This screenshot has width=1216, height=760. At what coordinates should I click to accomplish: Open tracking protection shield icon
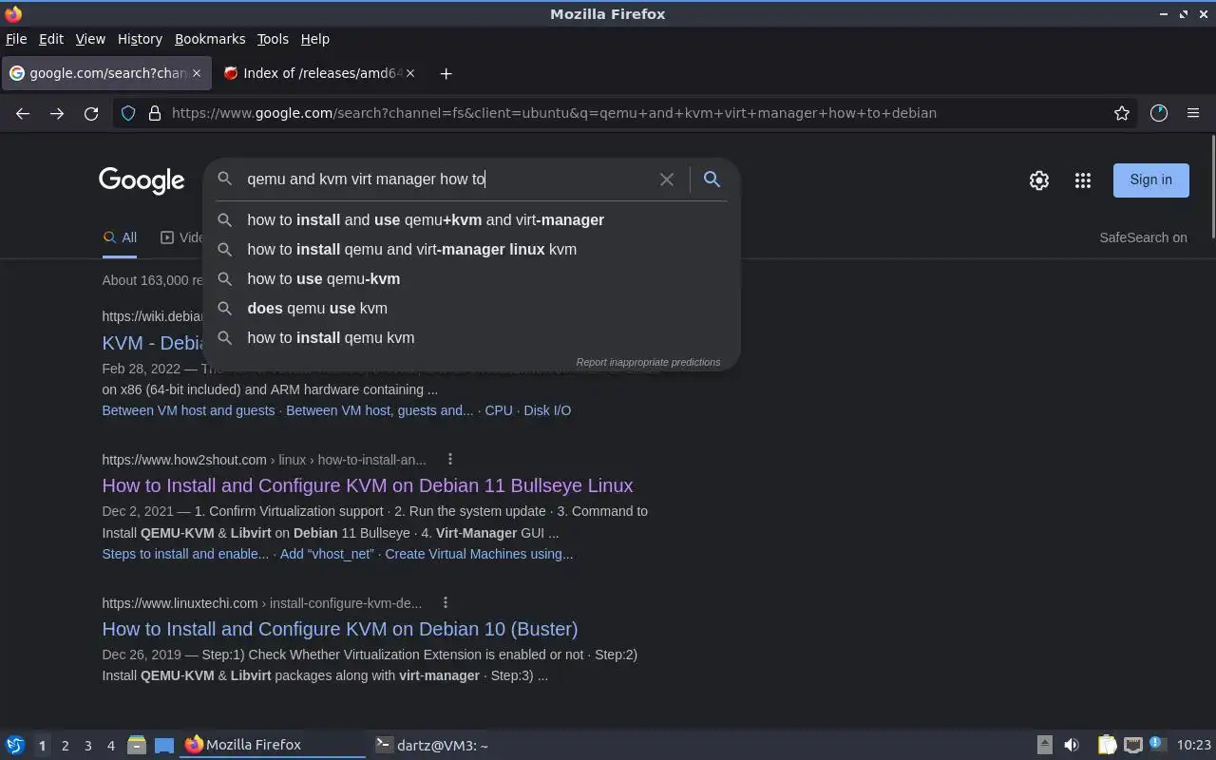(128, 113)
